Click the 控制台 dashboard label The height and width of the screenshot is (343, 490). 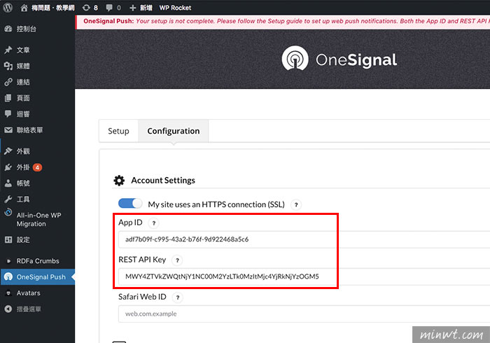[27, 29]
